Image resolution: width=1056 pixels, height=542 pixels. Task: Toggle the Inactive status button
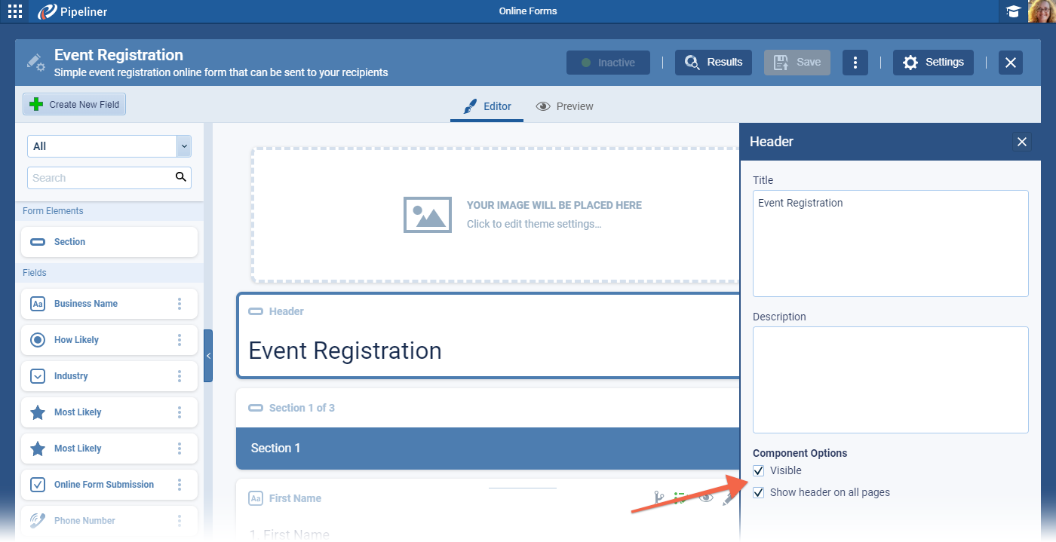tap(608, 63)
